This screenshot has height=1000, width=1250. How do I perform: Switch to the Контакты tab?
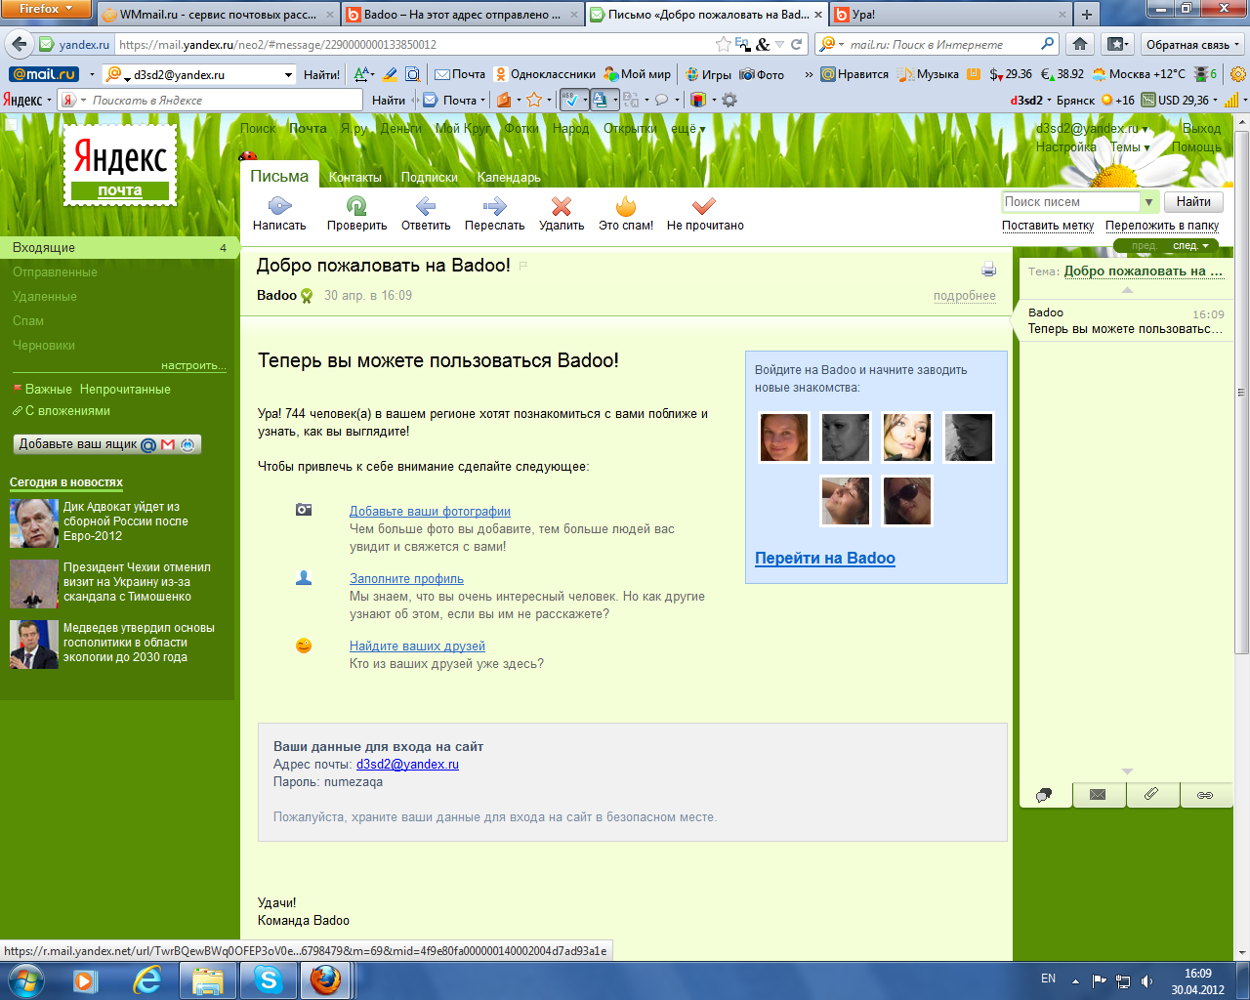tap(355, 177)
